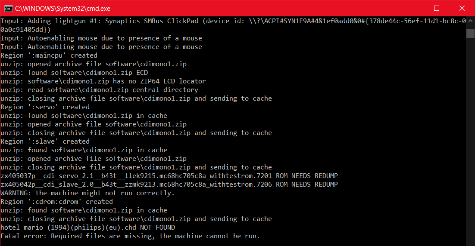This screenshot has height=246, width=475.
Task: Click the zx405042p slave ROM NEEDS REDUMP line
Action: (x=169, y=184)
